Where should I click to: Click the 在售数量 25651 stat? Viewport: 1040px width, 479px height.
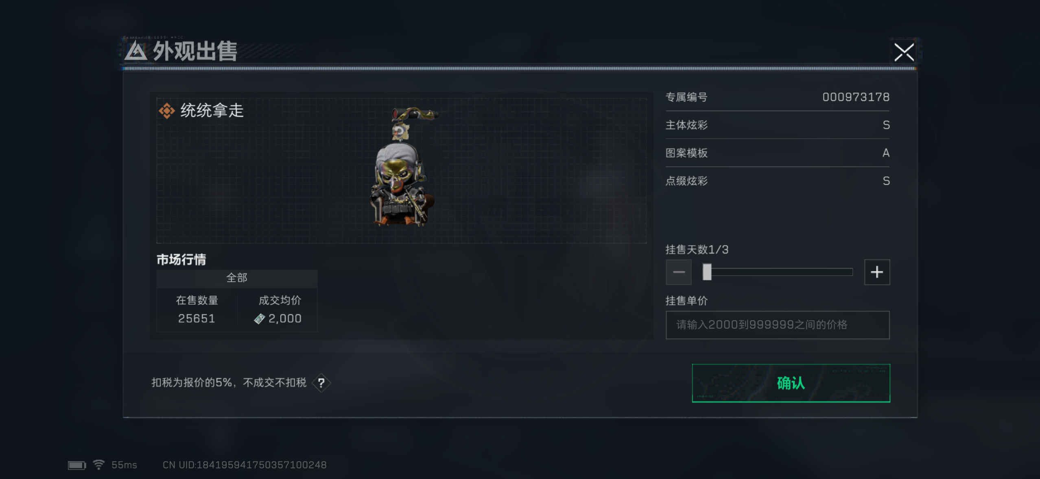click(197, 310)
